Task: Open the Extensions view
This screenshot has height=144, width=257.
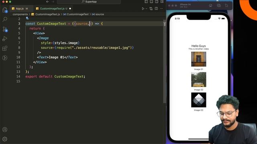Action: [x=5, y=48]
